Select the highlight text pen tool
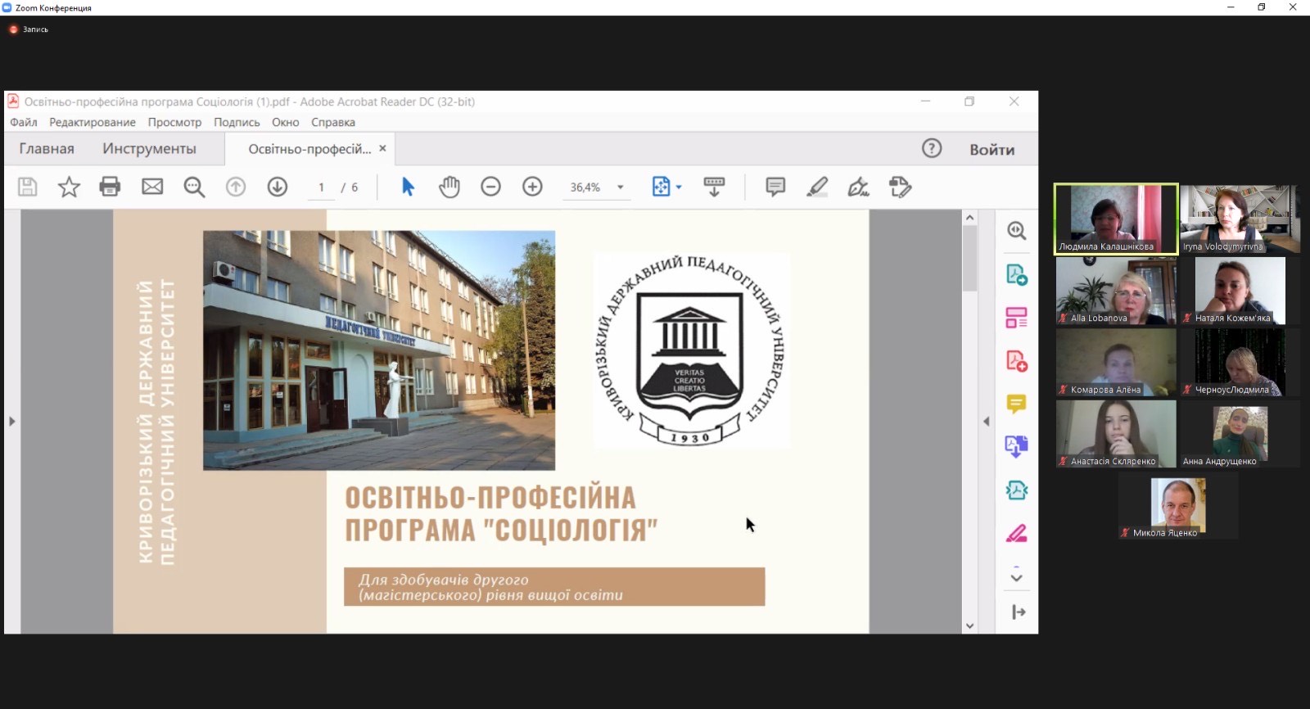Screen dimensions: 1310x709 tap(817, 187)
